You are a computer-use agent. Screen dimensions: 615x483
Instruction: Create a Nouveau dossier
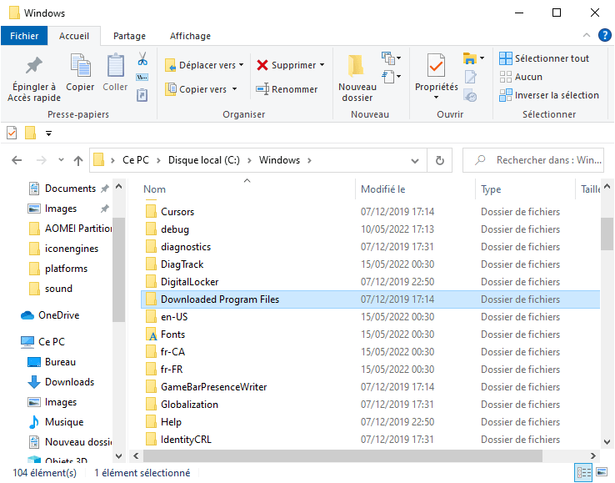(357, 78)
